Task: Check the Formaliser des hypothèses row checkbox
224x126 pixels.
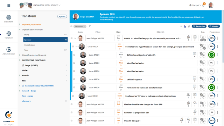Action: pyautogui.click(x=73, y=47)
